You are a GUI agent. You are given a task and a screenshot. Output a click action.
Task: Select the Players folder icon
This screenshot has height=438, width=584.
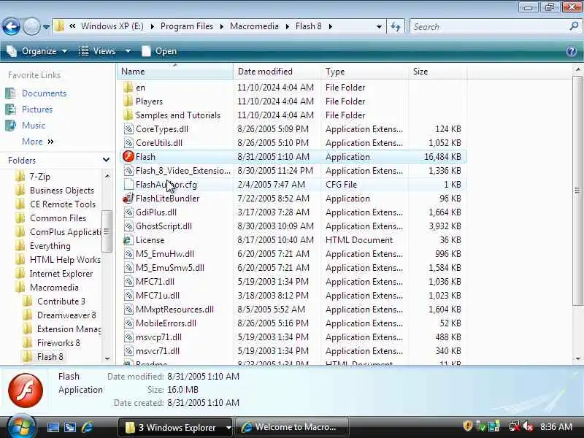(x=128, y=101)
